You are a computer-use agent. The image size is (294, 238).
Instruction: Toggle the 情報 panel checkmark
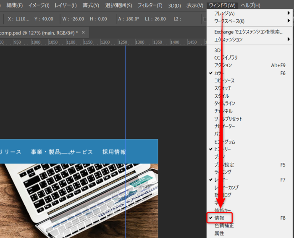click(x=219, y=218)
